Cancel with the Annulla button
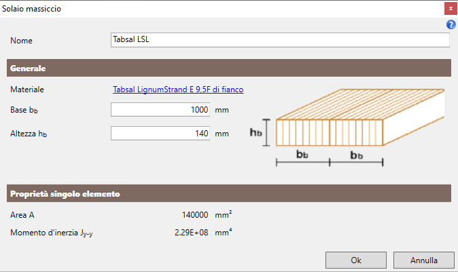The image size is (458, 272). 424,260
